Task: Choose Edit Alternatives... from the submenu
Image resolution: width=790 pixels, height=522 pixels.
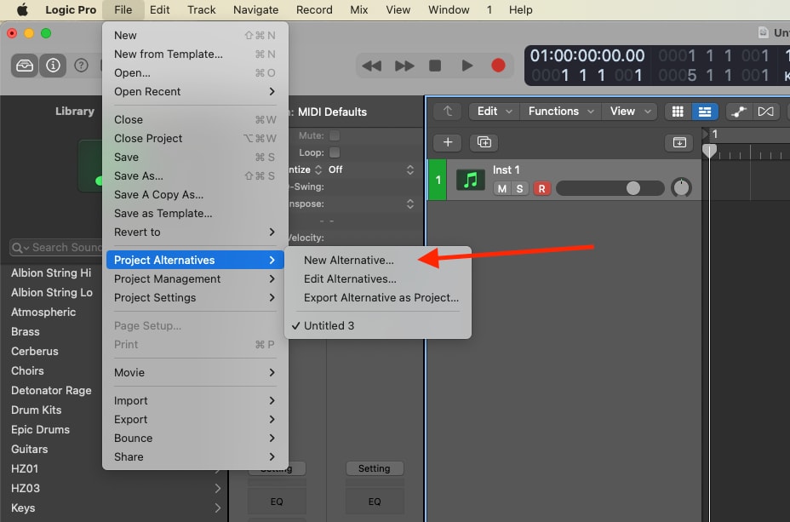Action: (x=378, y=279)
